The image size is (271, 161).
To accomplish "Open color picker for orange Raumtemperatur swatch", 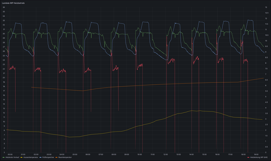I will coord(56,157).
